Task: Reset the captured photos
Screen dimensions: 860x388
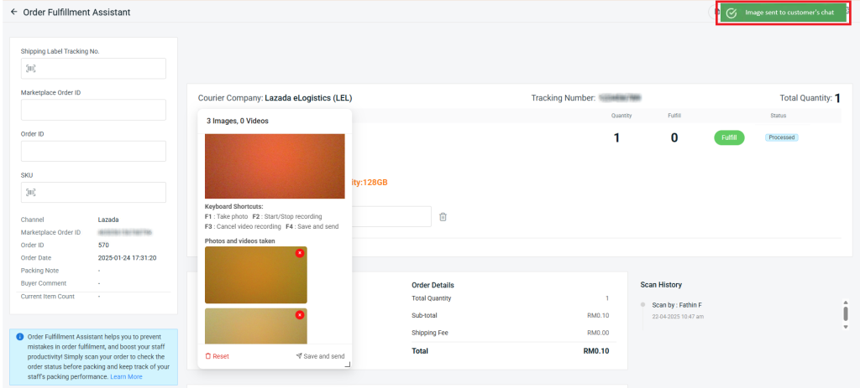Action: coord(217,356)
